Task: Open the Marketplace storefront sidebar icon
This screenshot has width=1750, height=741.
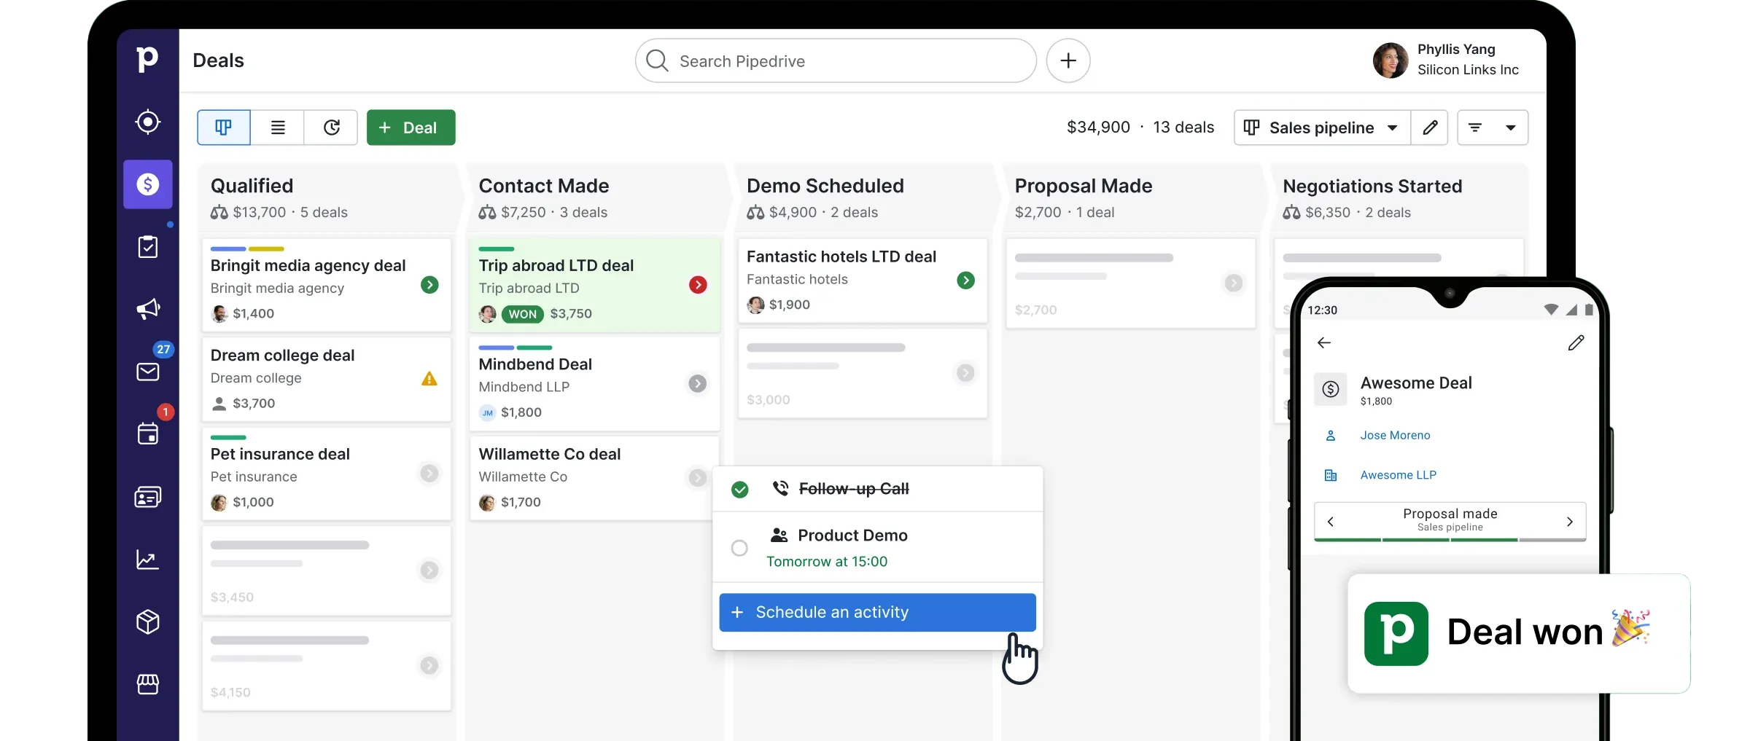Action: [x=148, y=684]
